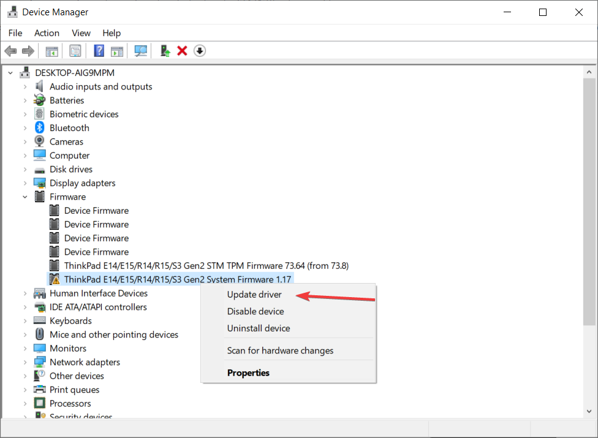This screenshot has height=438, width=598.
Task: Click the Forward arrow toolbar icon
Action: coord(28,51)
